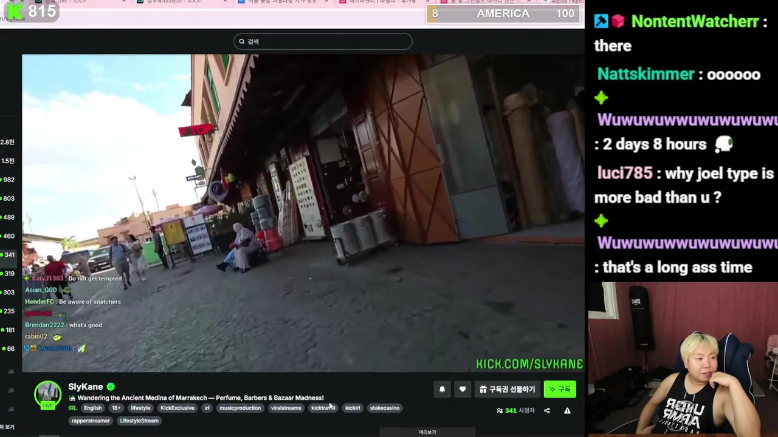The height and width of the screenshot is (437, 778).
Task: Click the 341 시청자 viewer count
Action: click(515, 411)
